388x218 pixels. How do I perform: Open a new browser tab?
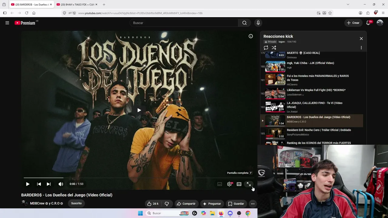[104, 5]
